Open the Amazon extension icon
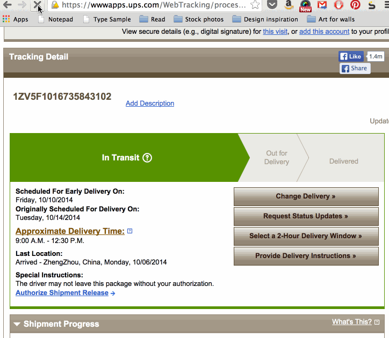The image size is (389, 338). (x=289, y=4)
